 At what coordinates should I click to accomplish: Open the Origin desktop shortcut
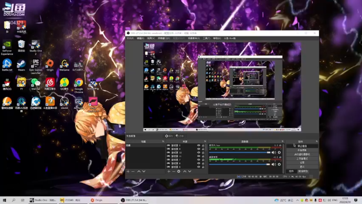(x=50, y=65)
